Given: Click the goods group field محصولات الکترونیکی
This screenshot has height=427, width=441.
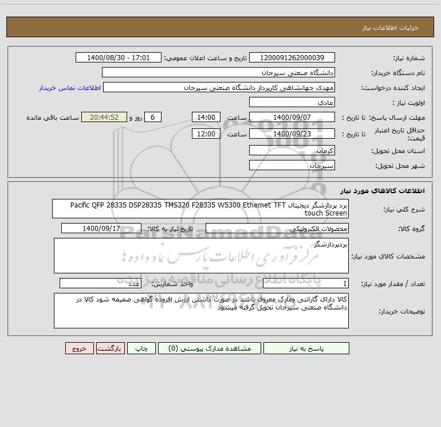Looking at the screenshot, I should click(277, 228).
